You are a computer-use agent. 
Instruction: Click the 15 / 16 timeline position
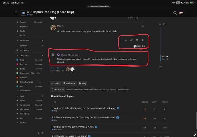click(165, 56)
